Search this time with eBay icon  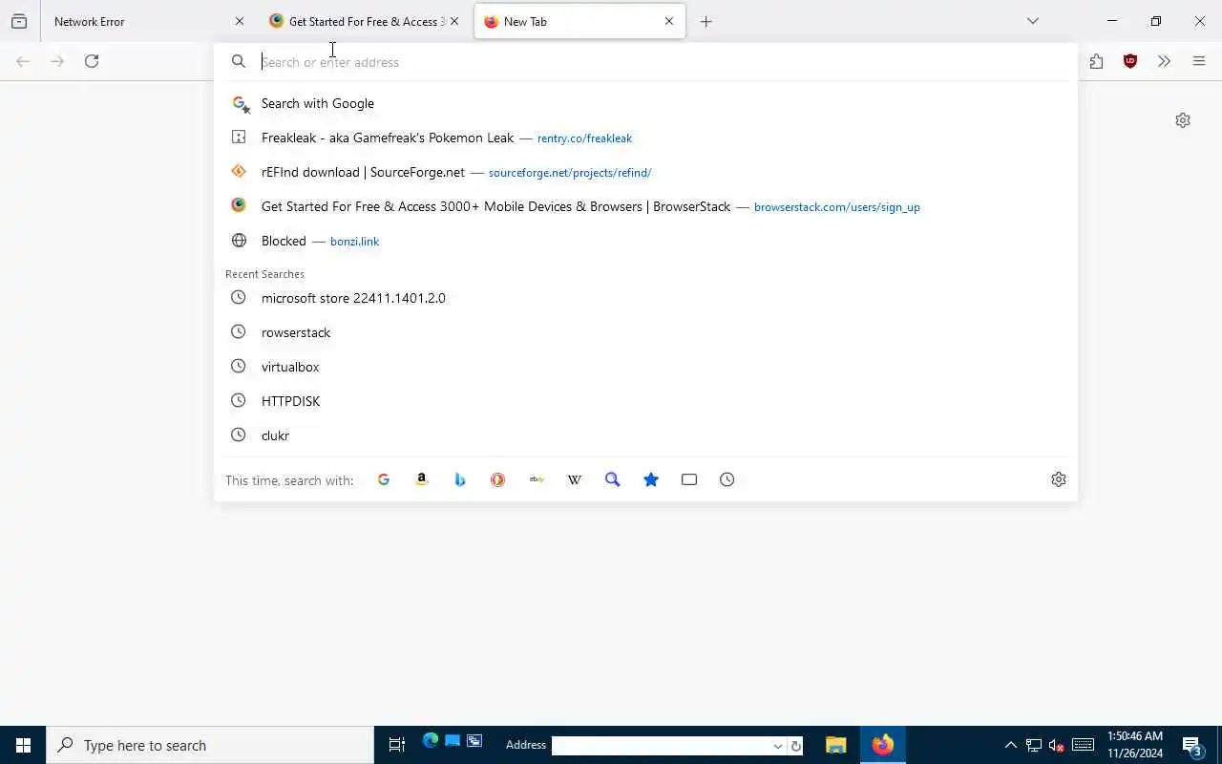point(537,479)
